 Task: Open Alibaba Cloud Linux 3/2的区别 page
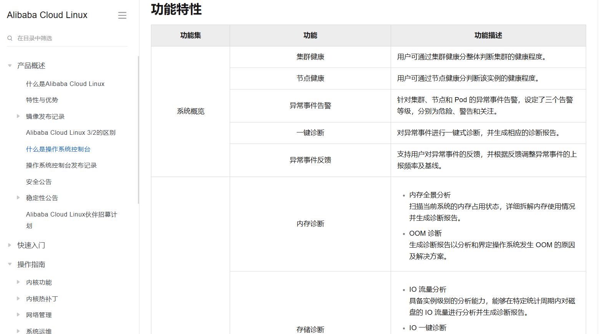click(71, 132)
